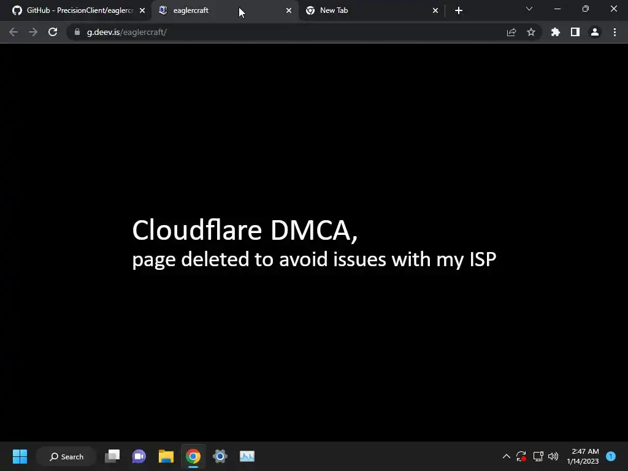
Task: Switch to the New Tab tab
Action: click(371, 10)
